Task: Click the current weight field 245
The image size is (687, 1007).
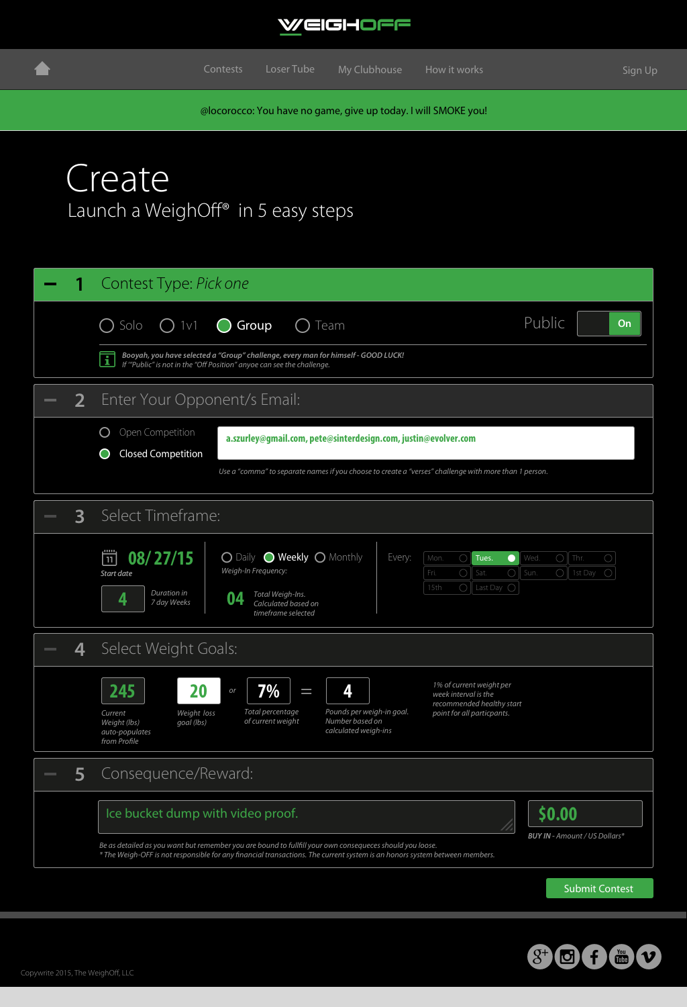Action: pos(123,691)
